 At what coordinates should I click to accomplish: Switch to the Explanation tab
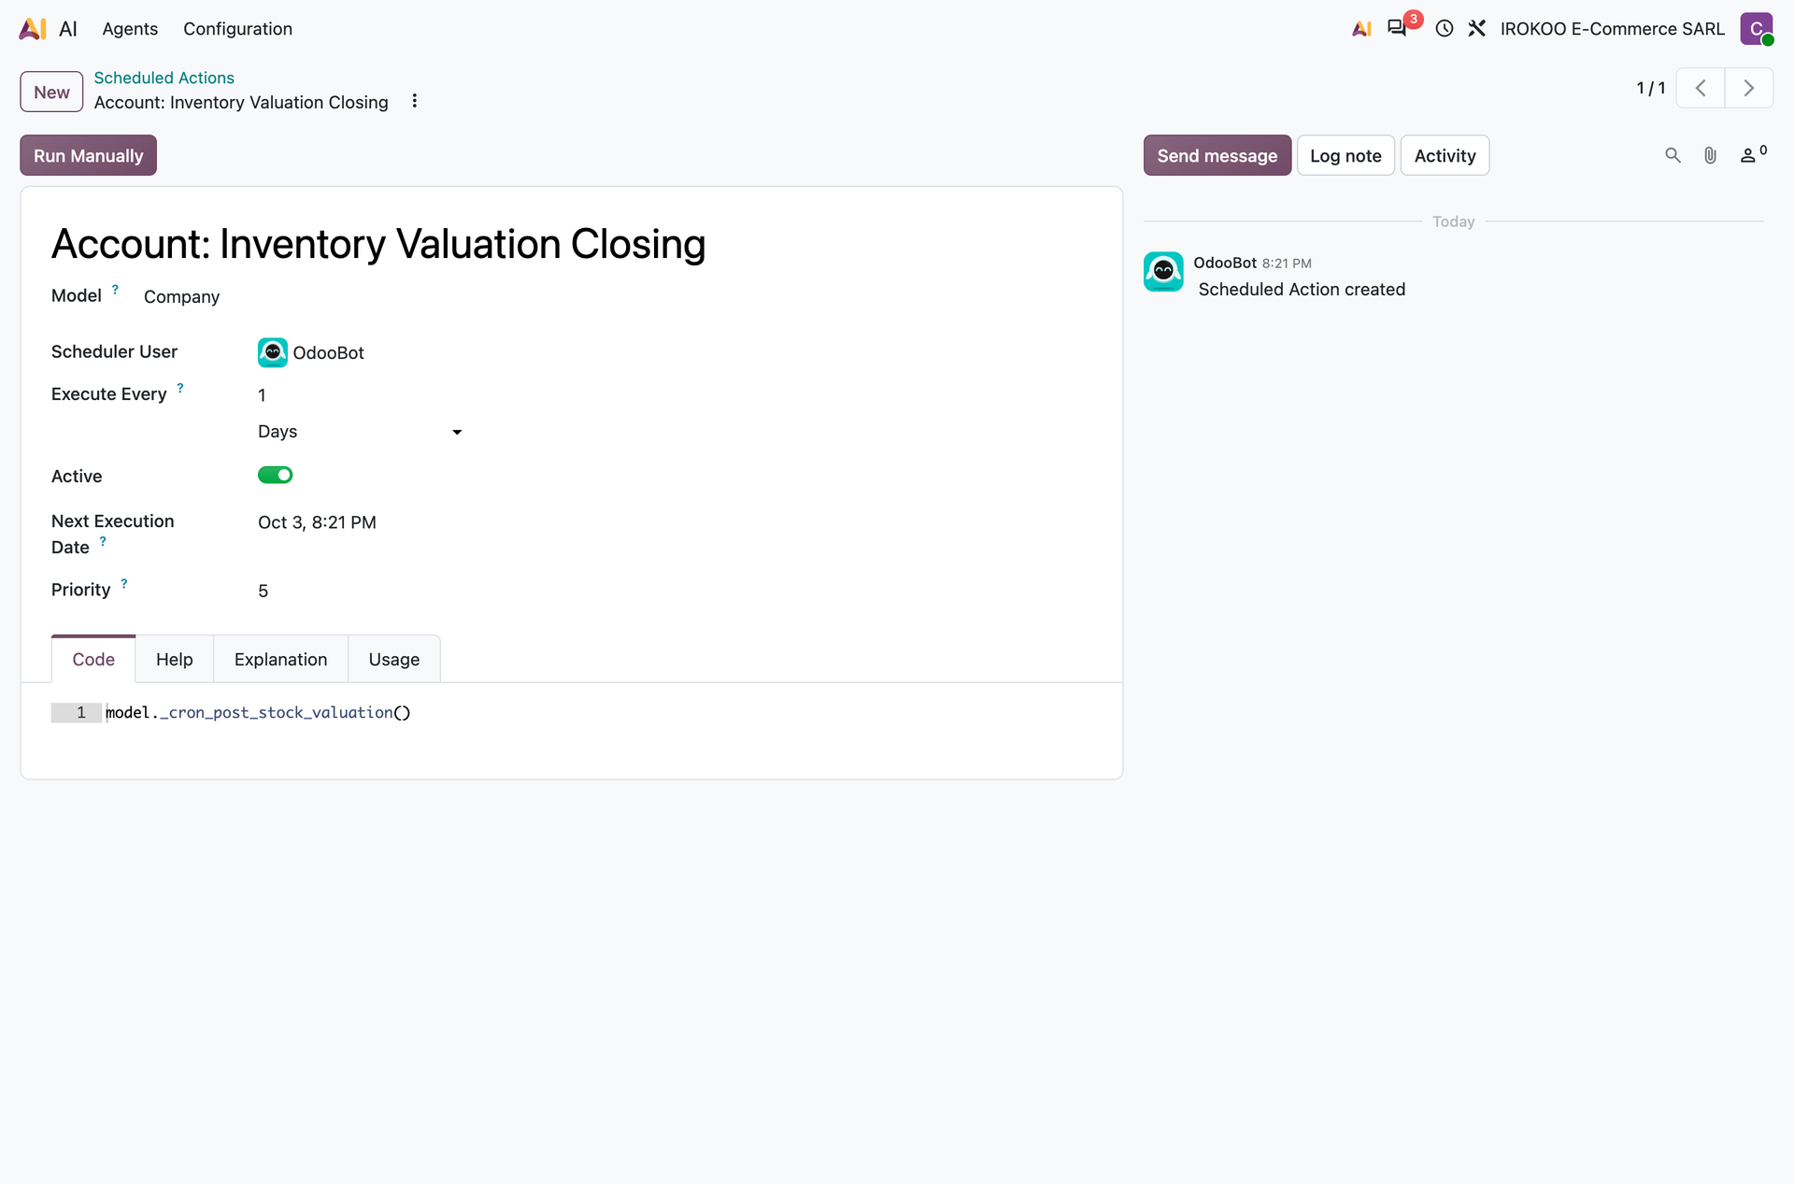[x=280, y=659]
